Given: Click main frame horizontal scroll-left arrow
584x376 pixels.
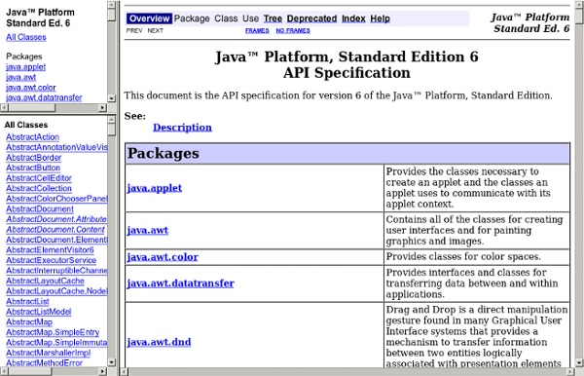Looking at the screenshot, I should point(125,371).
